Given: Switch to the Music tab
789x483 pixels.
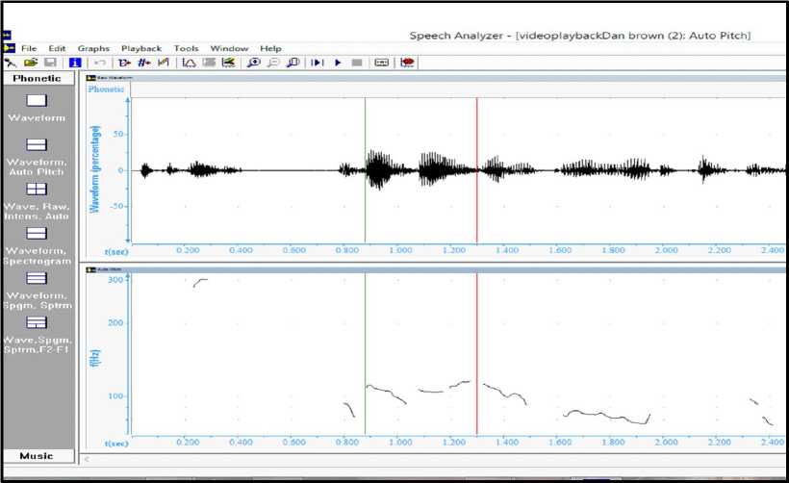Looking at the screenshot, I should [x=37, y=455].
